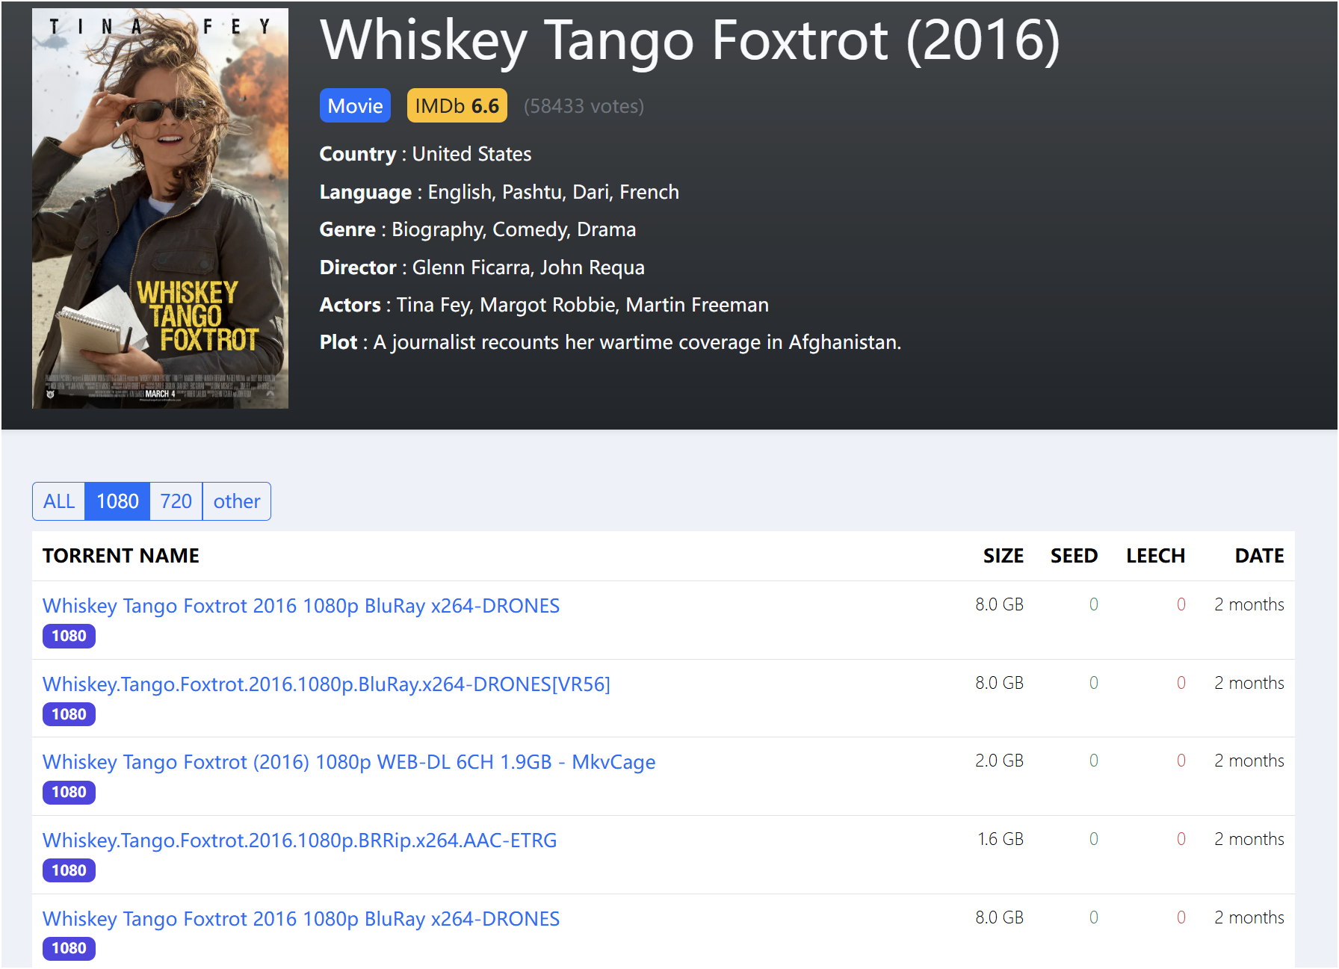Click the seed count in the MkvCage row

[x=1094, y=761]
